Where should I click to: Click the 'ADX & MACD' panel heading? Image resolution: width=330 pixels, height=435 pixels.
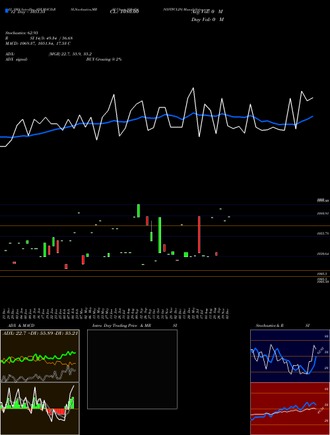pyautogui.click(x=21, y=326)
